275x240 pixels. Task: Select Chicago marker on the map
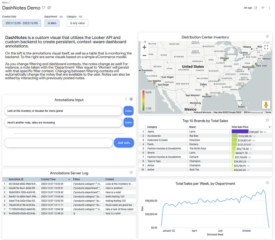point(224,60)
